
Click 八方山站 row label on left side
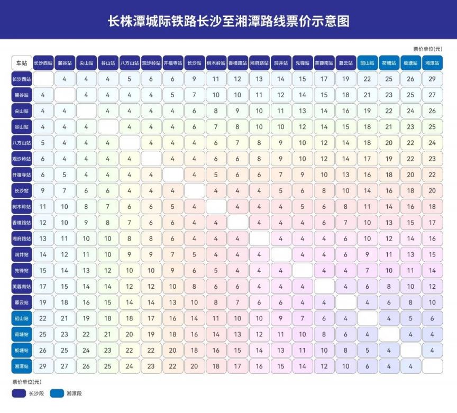coord(22,143)
